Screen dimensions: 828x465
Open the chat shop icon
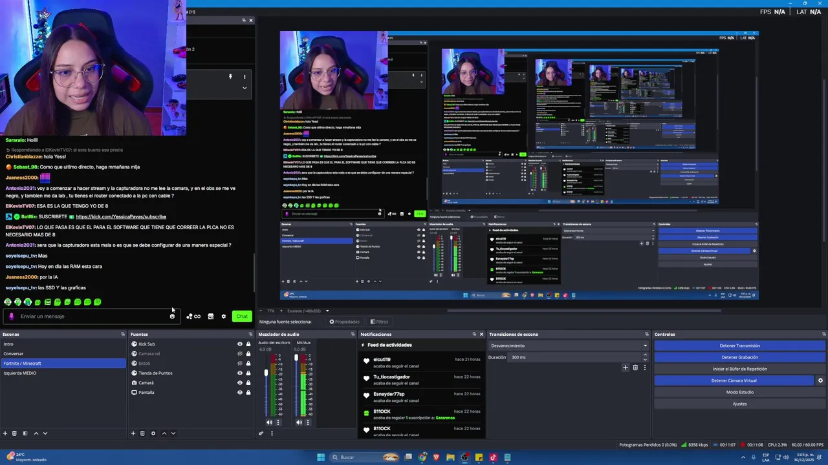point(210,316)
